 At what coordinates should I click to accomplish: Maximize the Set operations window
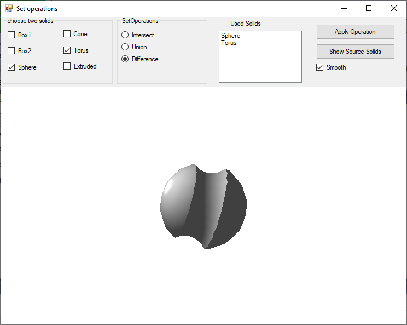coord(369,8)
